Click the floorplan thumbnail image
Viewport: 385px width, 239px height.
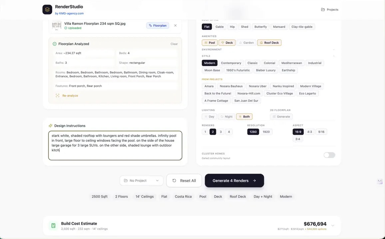[57, 26]
